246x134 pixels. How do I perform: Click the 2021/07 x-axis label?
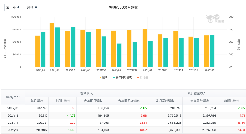(x=116, y=70)
